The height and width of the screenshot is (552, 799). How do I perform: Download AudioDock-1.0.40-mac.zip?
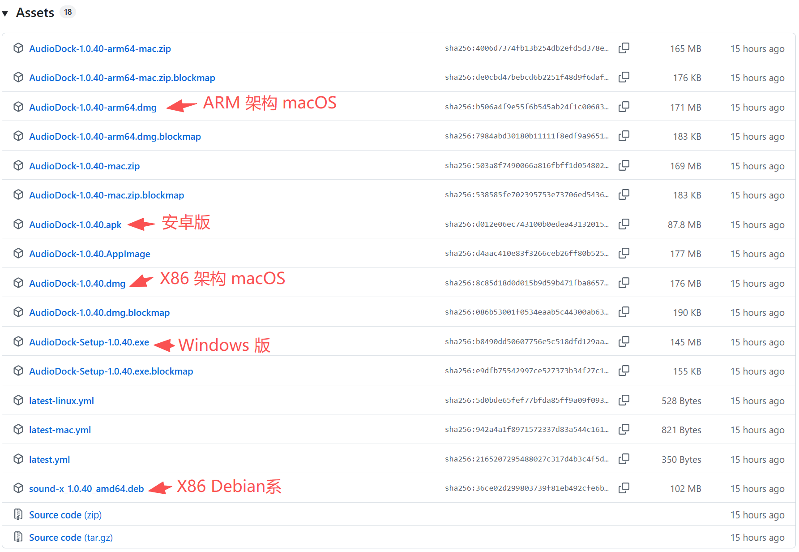[84, 166]
